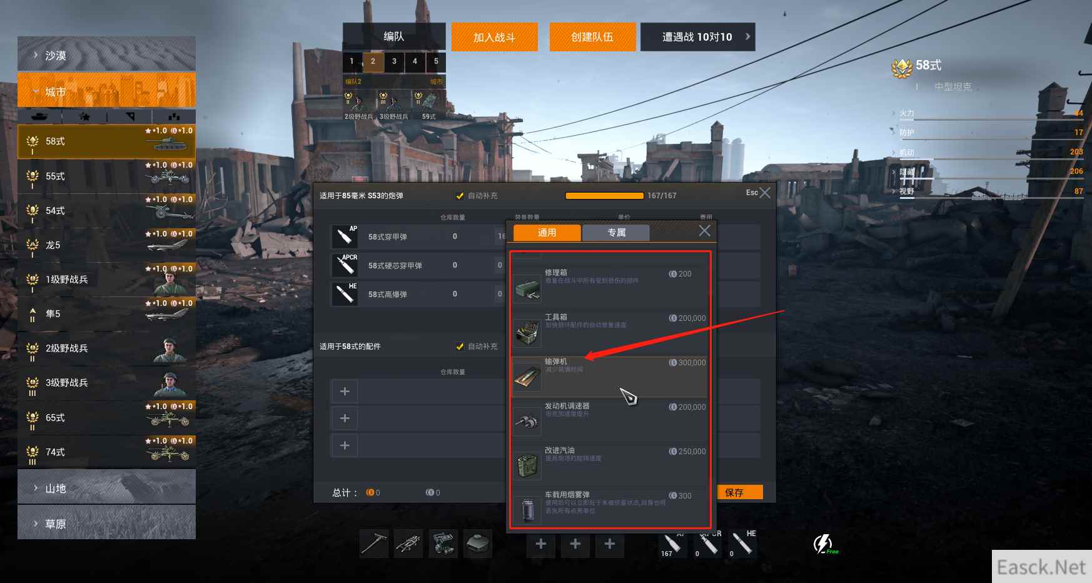
Task: Select the tank filter icon in sidebar
Action: point(39,116)
